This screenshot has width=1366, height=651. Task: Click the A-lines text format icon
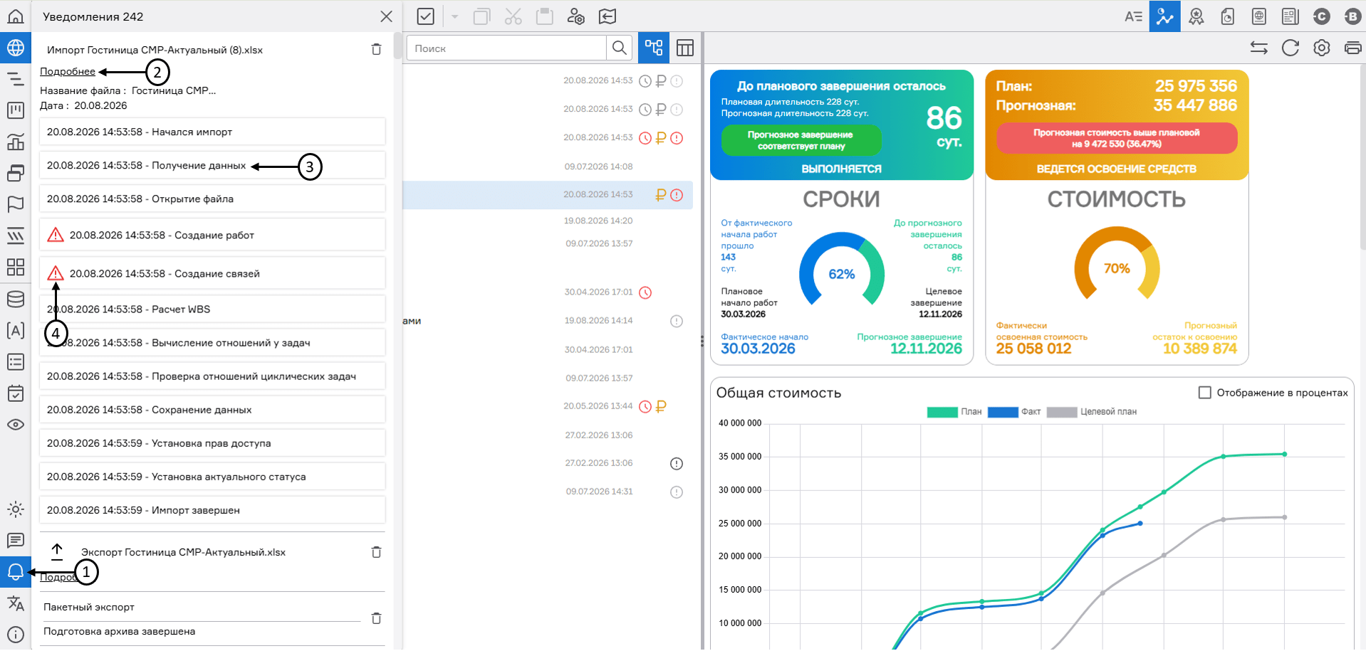(1134, 16)
